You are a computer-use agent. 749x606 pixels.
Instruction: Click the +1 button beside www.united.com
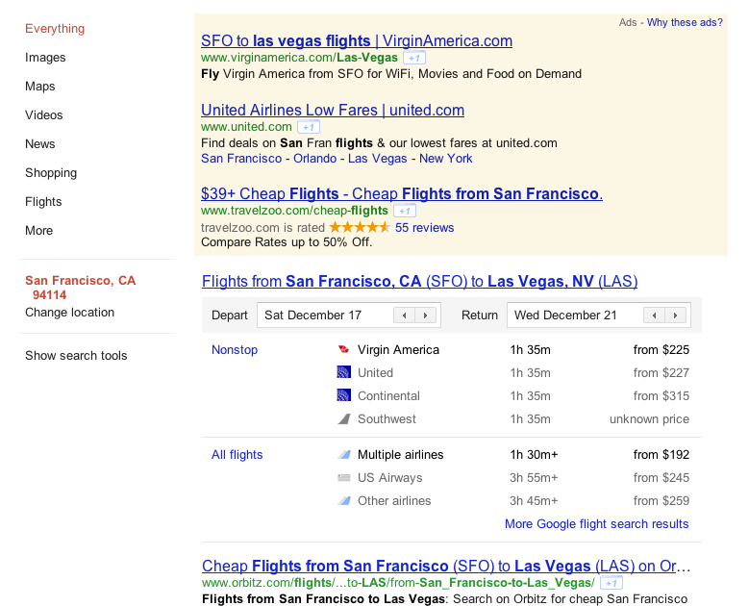[x=309, y=127]
